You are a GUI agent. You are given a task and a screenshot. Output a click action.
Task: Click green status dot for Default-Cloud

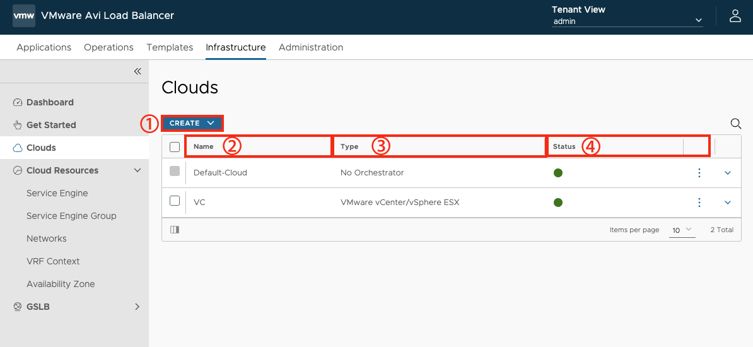(x=558, y=172)
